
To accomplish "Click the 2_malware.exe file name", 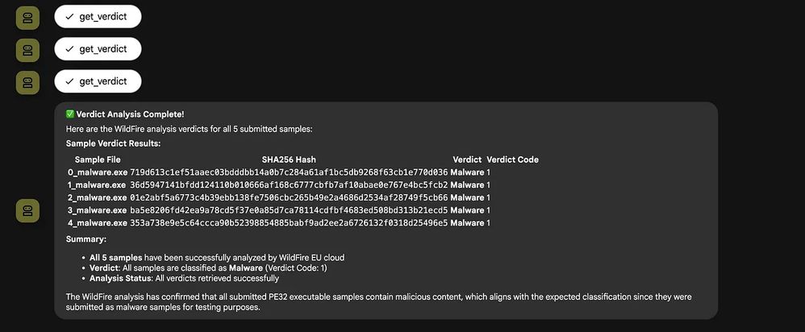I will pyautogui.click(x=97, y=197).
